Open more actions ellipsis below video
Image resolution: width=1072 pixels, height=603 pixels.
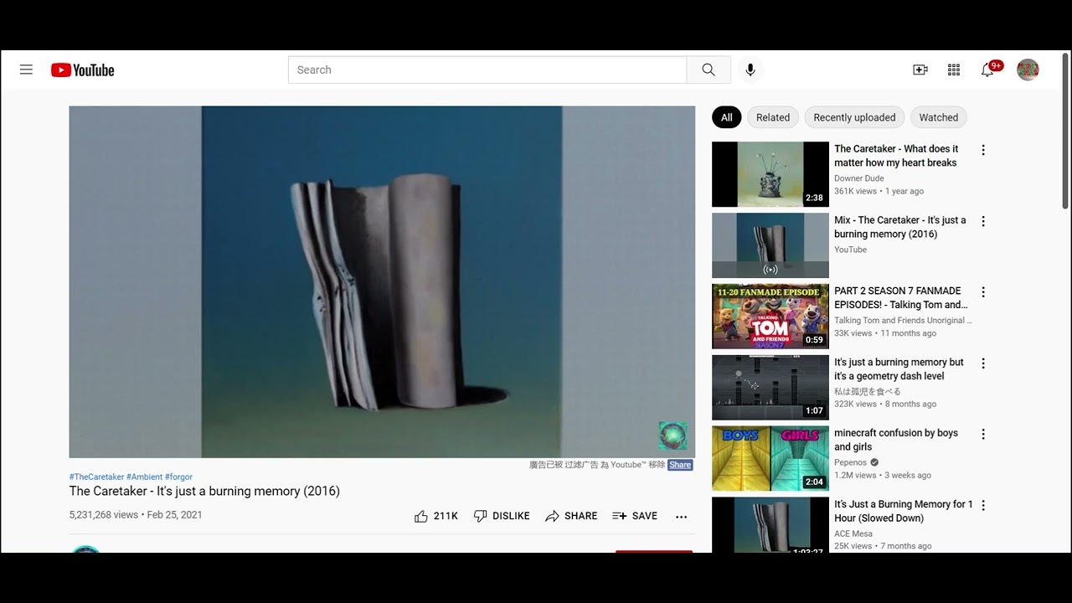point(681,517)
